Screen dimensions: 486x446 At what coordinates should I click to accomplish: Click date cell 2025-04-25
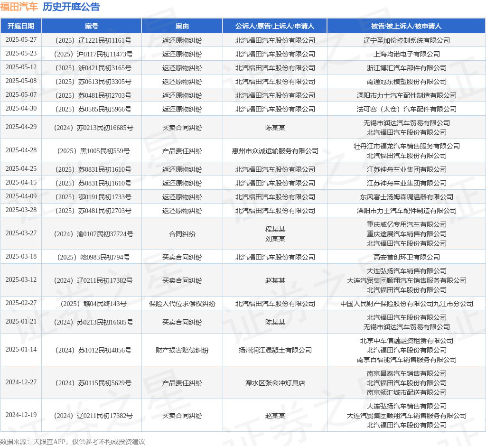[21, 169]
